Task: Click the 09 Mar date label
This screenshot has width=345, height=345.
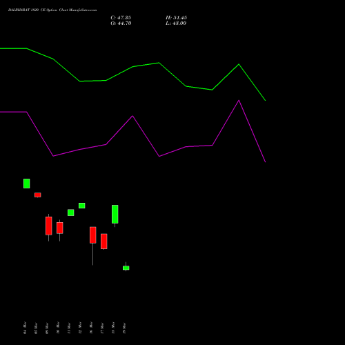Action: coord(47,328)
